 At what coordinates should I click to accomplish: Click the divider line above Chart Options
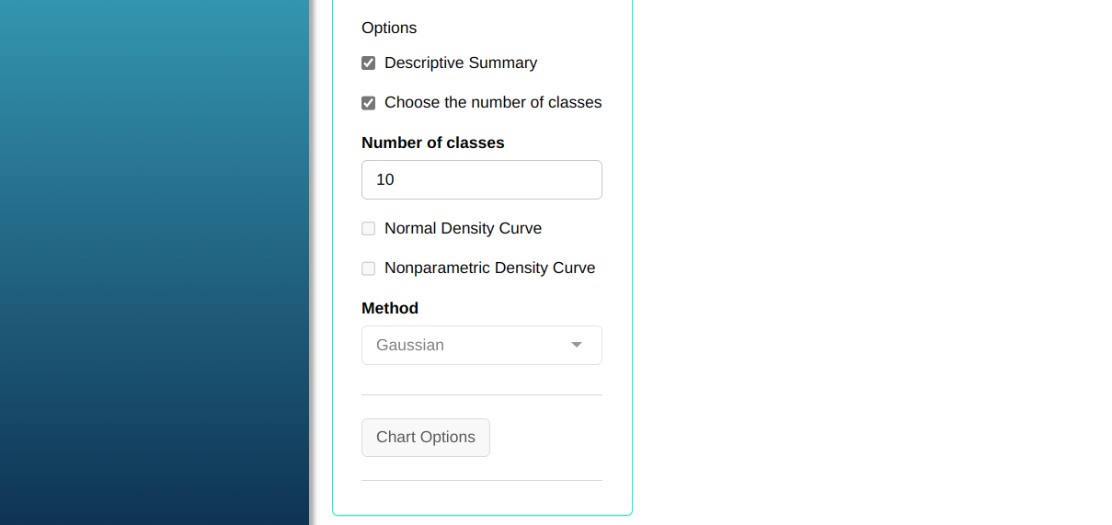point(481,395)
